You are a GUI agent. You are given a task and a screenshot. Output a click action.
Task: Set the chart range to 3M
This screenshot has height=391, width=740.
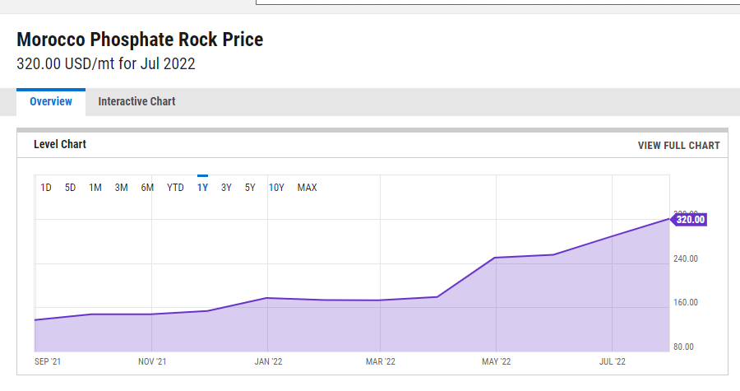121,188
